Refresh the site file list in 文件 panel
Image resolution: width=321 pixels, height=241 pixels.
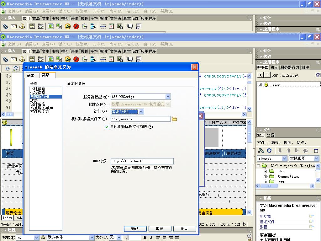click(x=269, y=151)
